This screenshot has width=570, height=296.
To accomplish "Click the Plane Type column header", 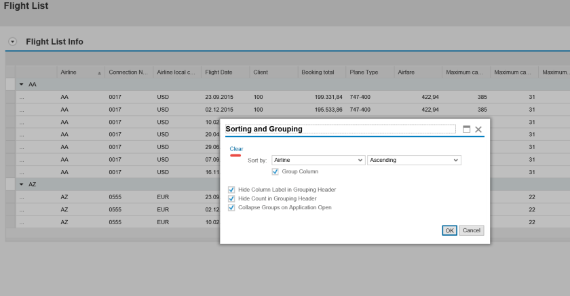I will 364,72.
